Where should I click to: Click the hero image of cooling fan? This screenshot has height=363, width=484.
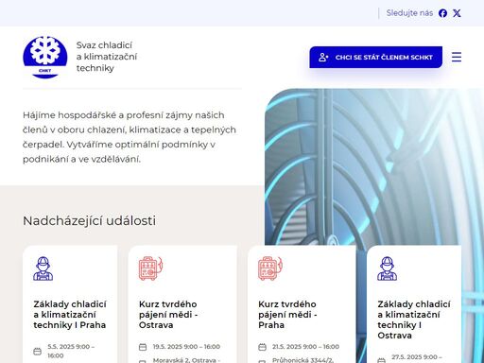(374, 167)
